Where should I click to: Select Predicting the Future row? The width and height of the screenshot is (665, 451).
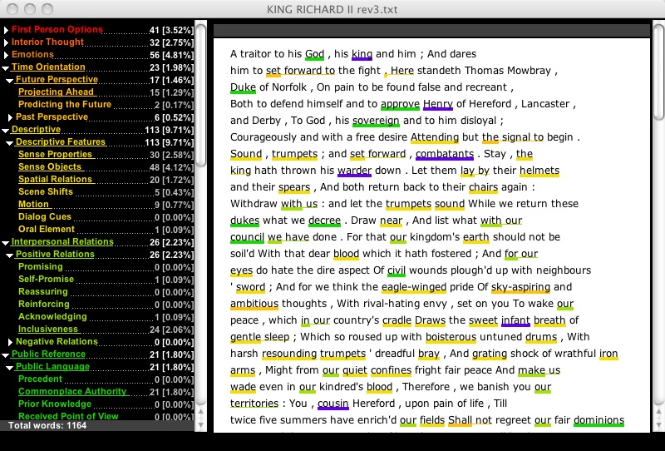[106, 105]
